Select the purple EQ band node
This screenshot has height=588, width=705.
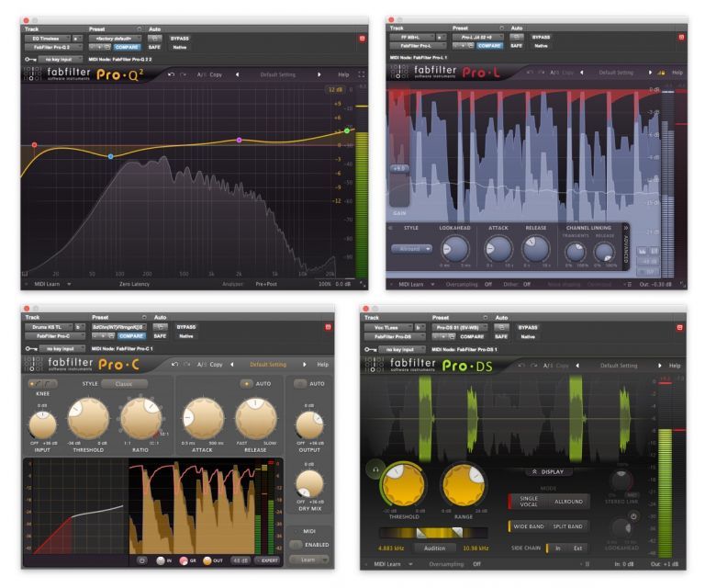[x=240, y=140]
